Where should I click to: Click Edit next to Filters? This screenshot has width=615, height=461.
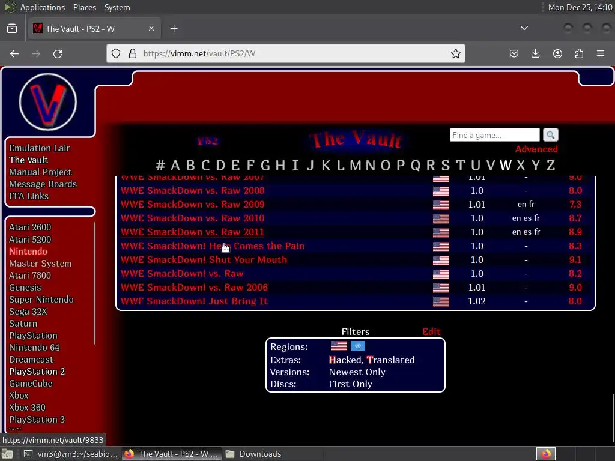tap(431, 331)
